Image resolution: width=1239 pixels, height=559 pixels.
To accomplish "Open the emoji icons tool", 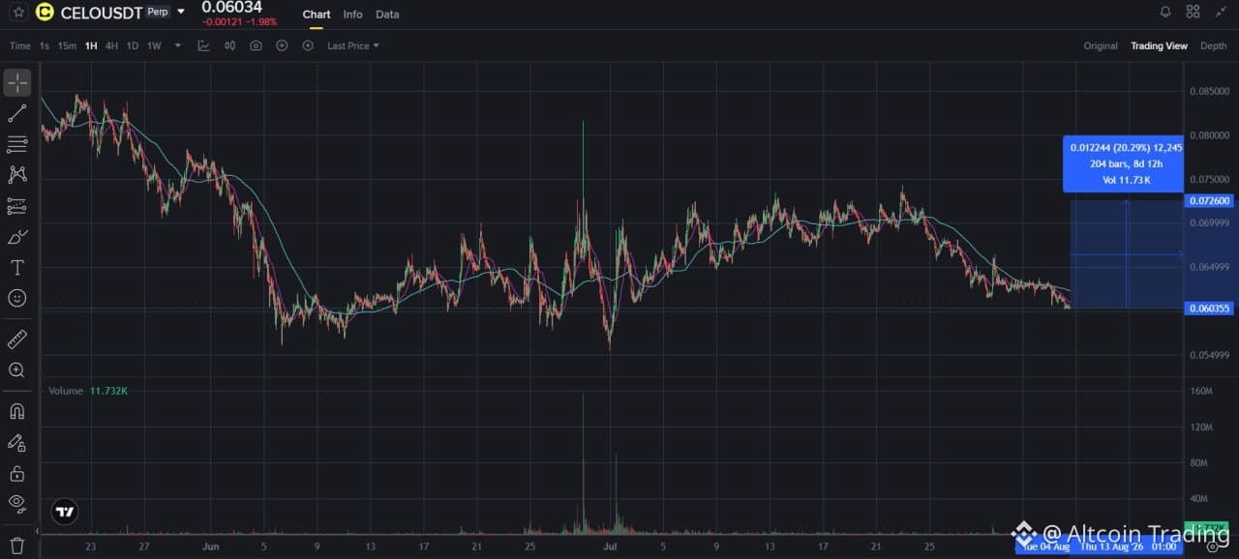I will 17,298.
